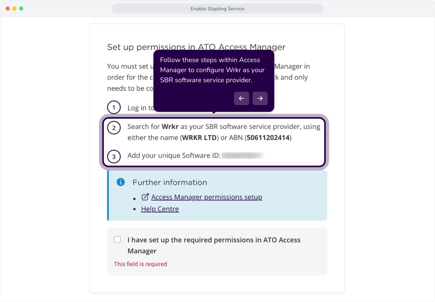Click the tooltip text about Access Manager steps
Image resolution: width=435 pixels, height=302 pixels.
[x=212, y=70]
